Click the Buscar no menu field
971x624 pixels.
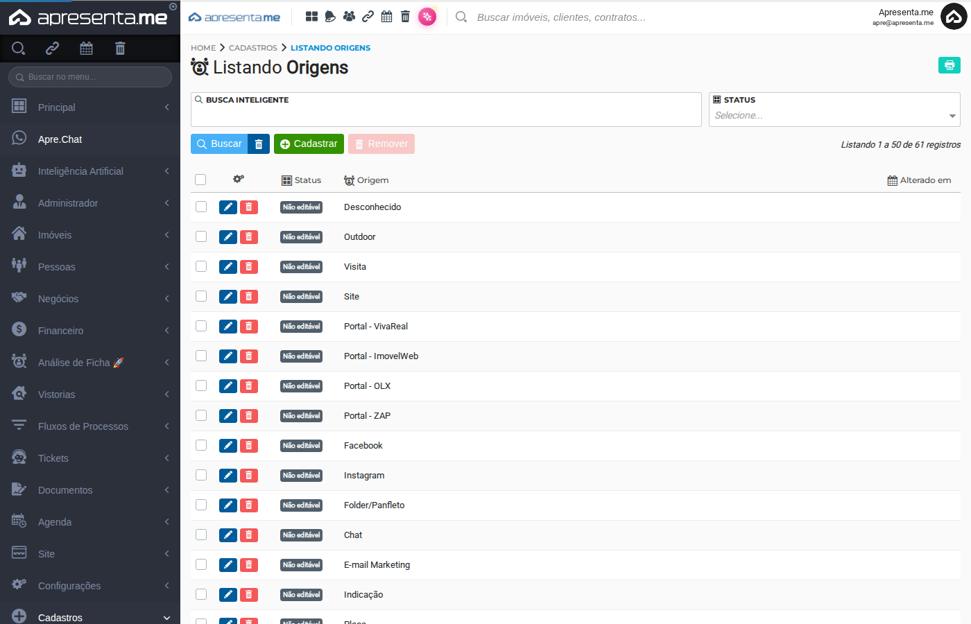(90, 77)
